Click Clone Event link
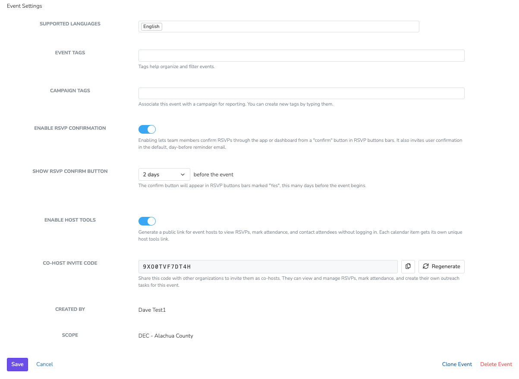519x379 pixels. point(457,364)
